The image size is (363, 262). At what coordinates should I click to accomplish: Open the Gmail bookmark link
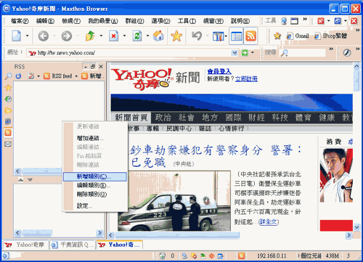[x=297, y=36]
